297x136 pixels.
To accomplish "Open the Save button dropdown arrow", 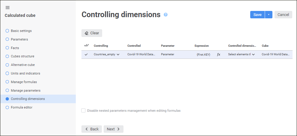I will click(269, 15).
